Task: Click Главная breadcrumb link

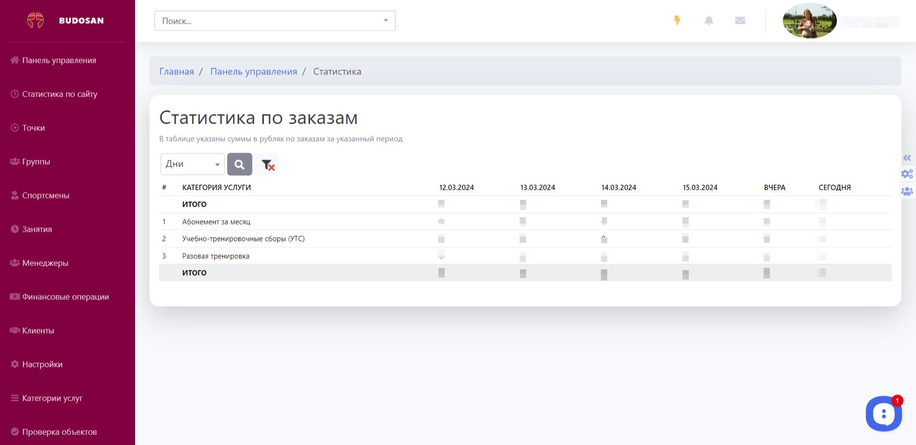Action: click(x=177, y=71)
